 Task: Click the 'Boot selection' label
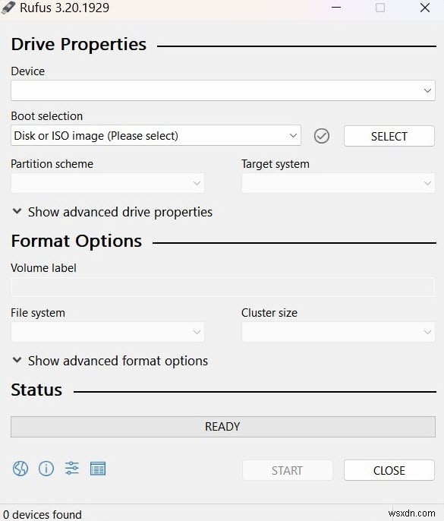coord(47,116)
